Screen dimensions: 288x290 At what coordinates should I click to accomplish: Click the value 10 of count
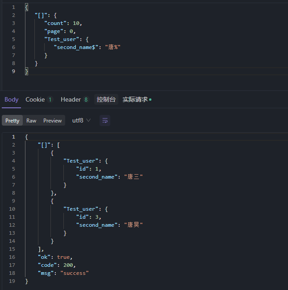coord(76,23)
